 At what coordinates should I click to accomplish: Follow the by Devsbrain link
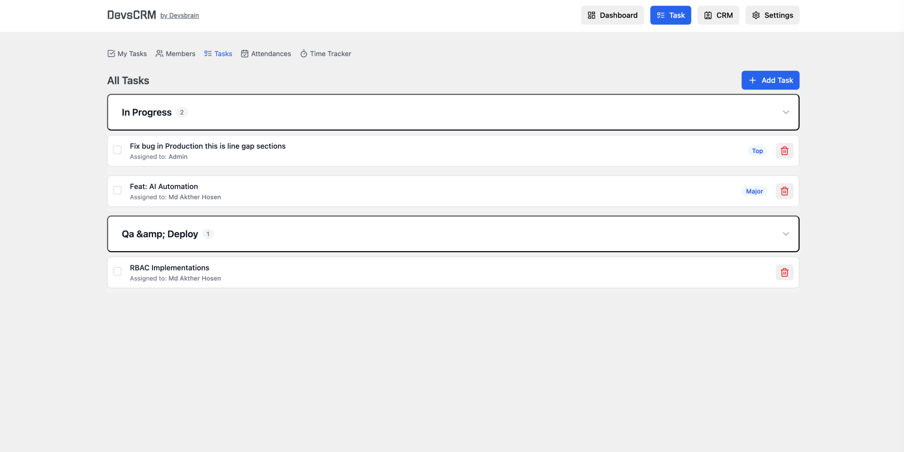[179, 16]
